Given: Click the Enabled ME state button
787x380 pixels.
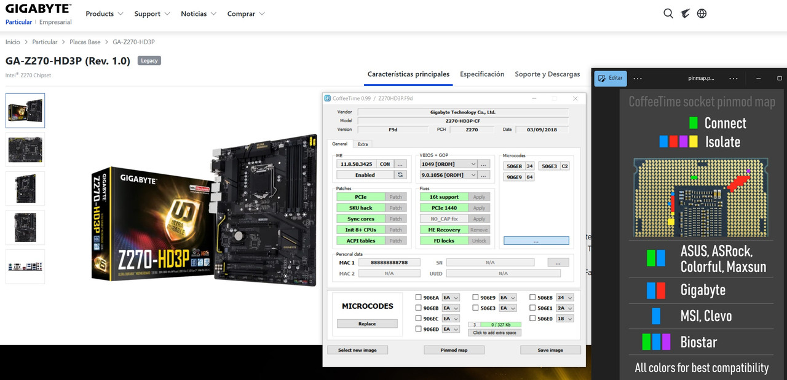Looking at the screenshot, I should [x=365, y=175].
